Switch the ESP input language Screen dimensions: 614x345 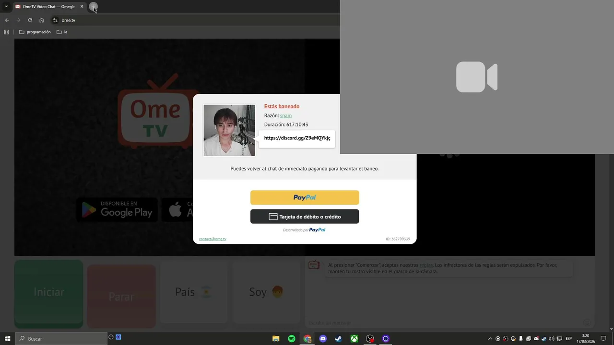point(569,339)
